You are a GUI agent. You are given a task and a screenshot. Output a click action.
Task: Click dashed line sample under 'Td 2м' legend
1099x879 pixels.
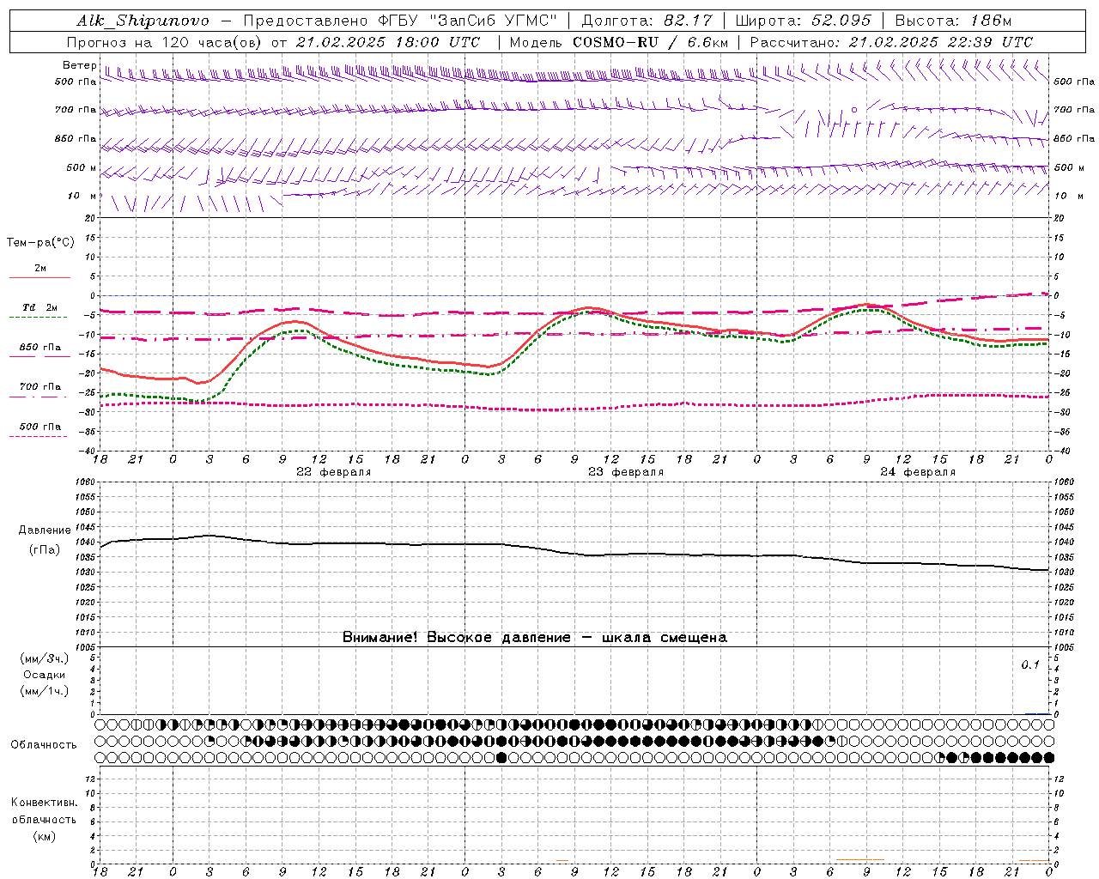tap(38, 317)
